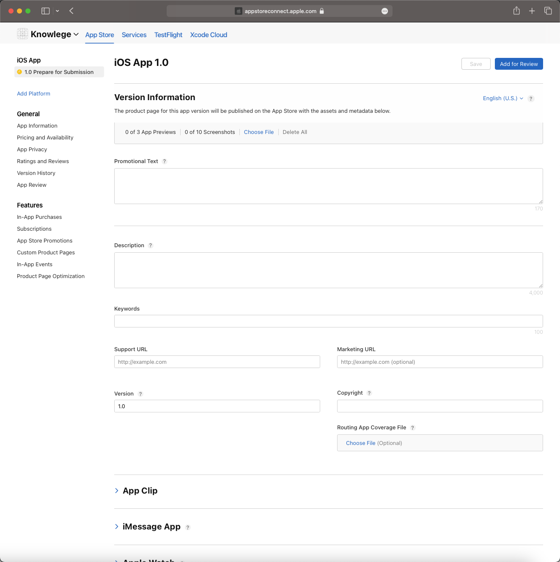Open the Copyright help icon
The width and height of the screenshot is (560, 562).
[x=369, y=393]
